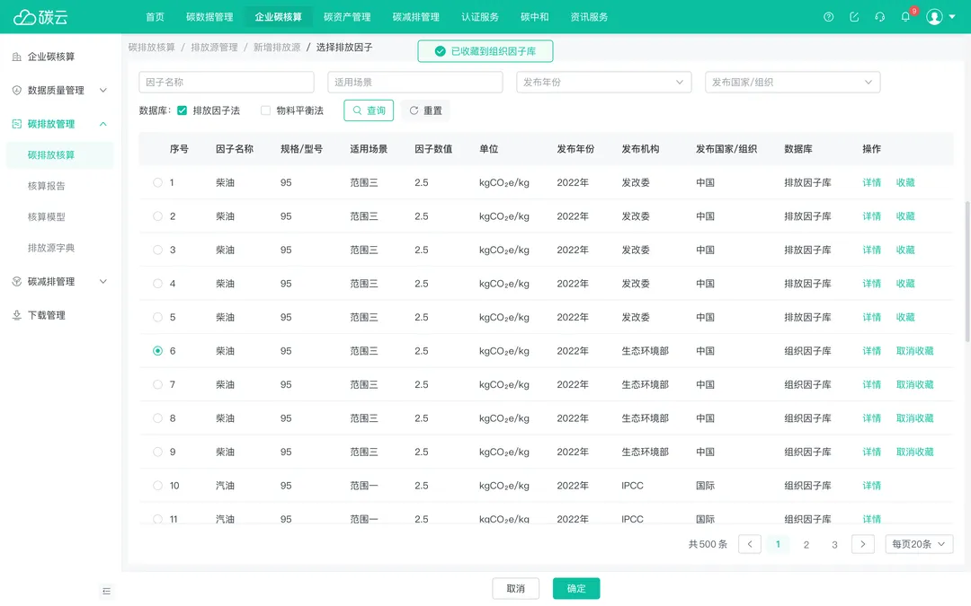Click the 碳减排管理 sidebar icon
The height and width of the screenshot is (606, 971).
point(17,281)
